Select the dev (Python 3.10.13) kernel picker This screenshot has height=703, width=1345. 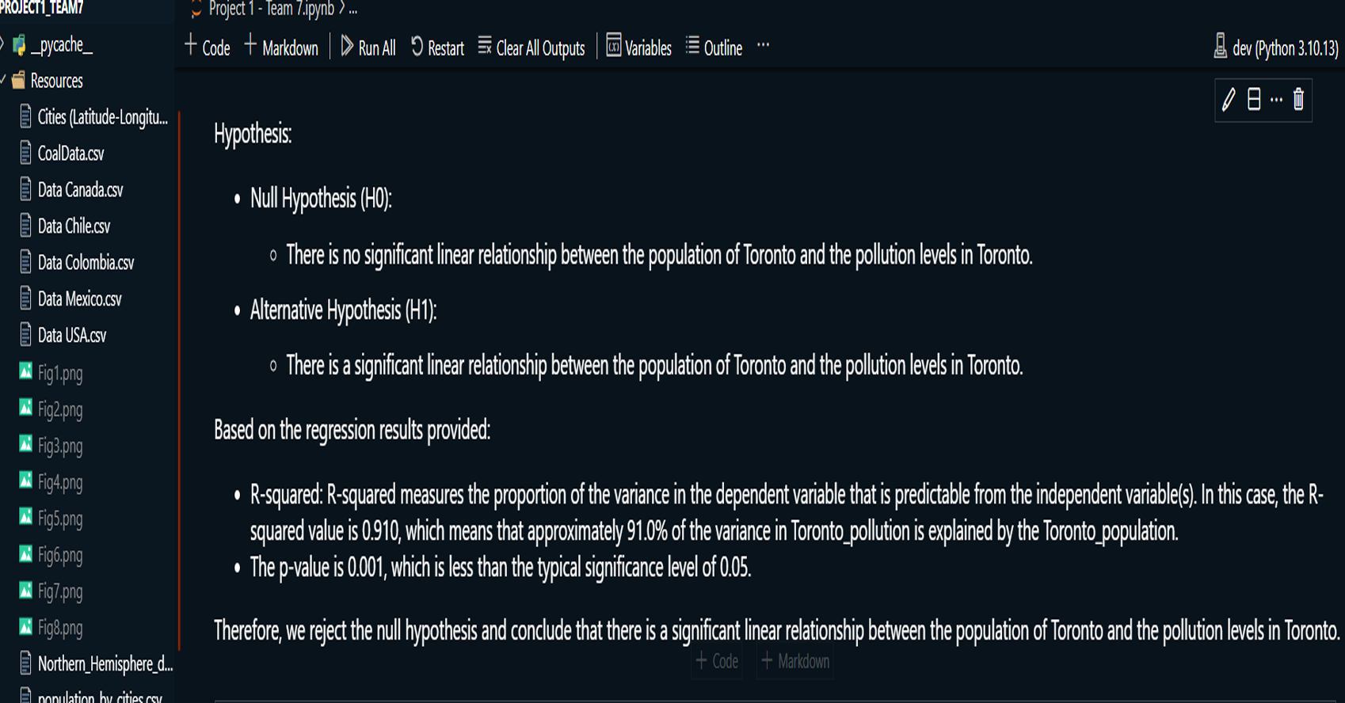(1276, 47)
